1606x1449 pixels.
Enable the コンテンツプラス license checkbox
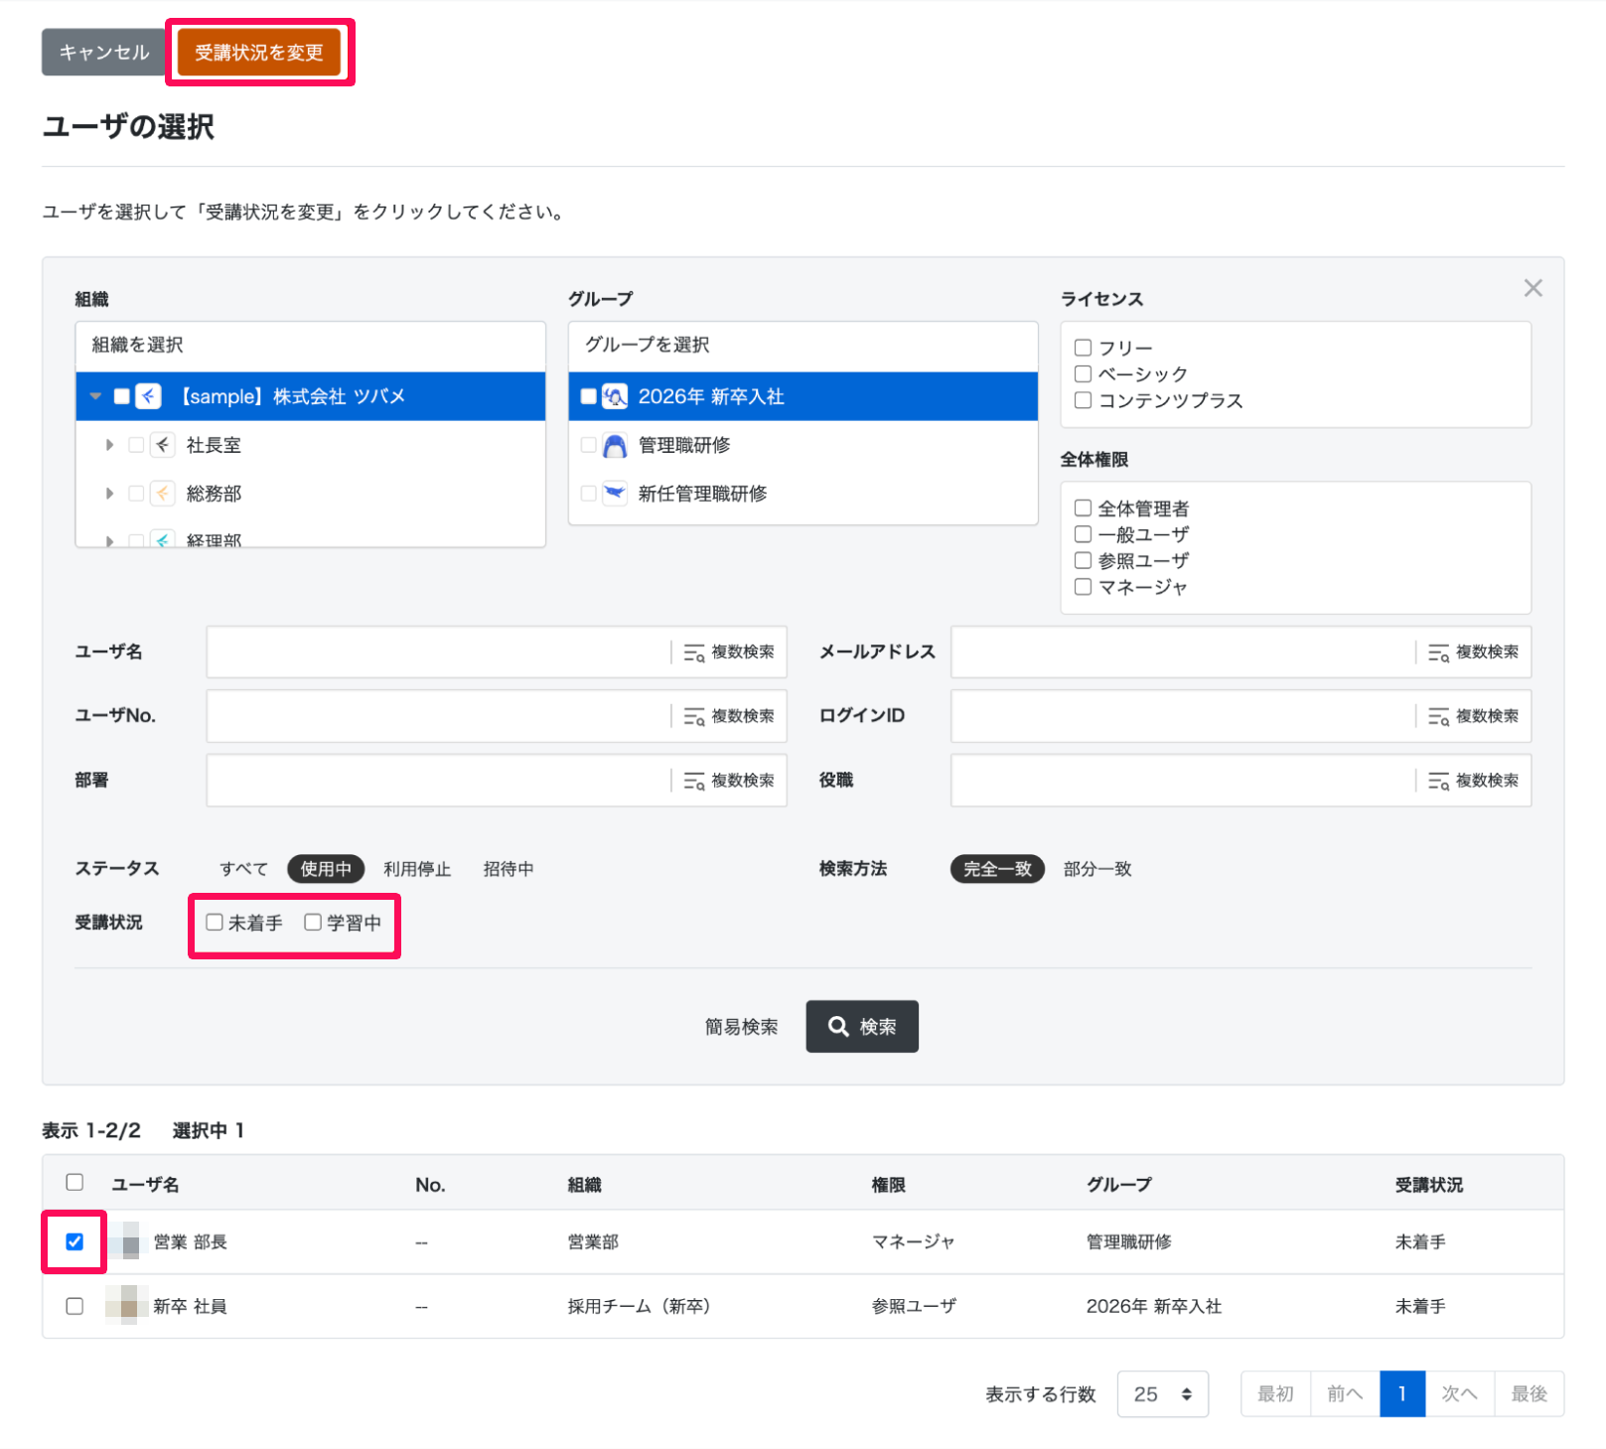point(1083,400)
